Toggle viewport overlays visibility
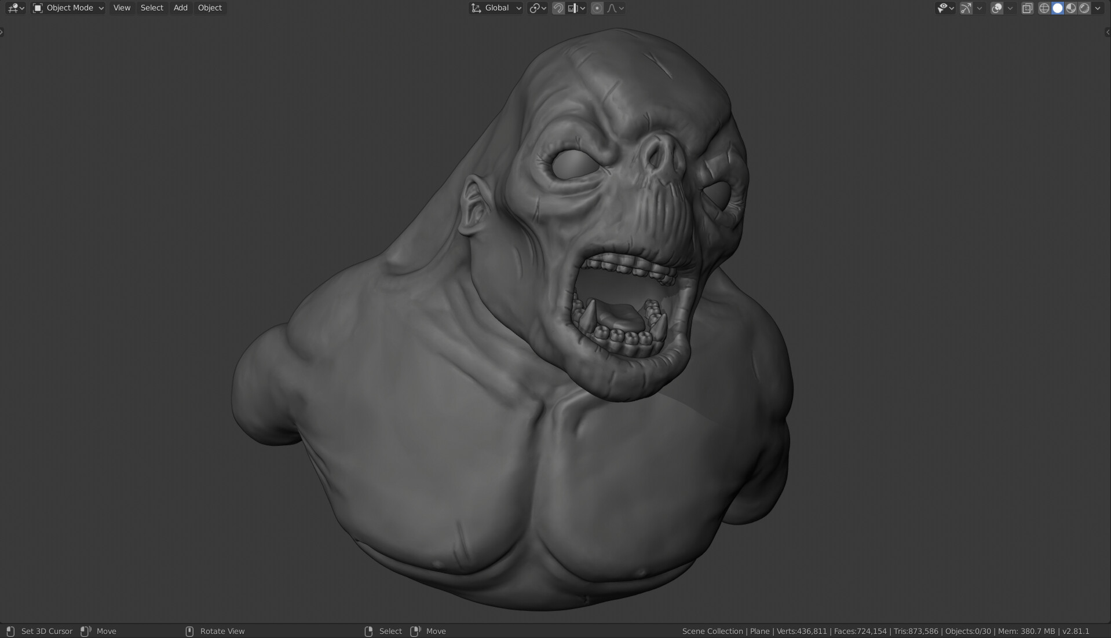The width and height of the screenshot is (1111, 638). click(x=997, y=8)
